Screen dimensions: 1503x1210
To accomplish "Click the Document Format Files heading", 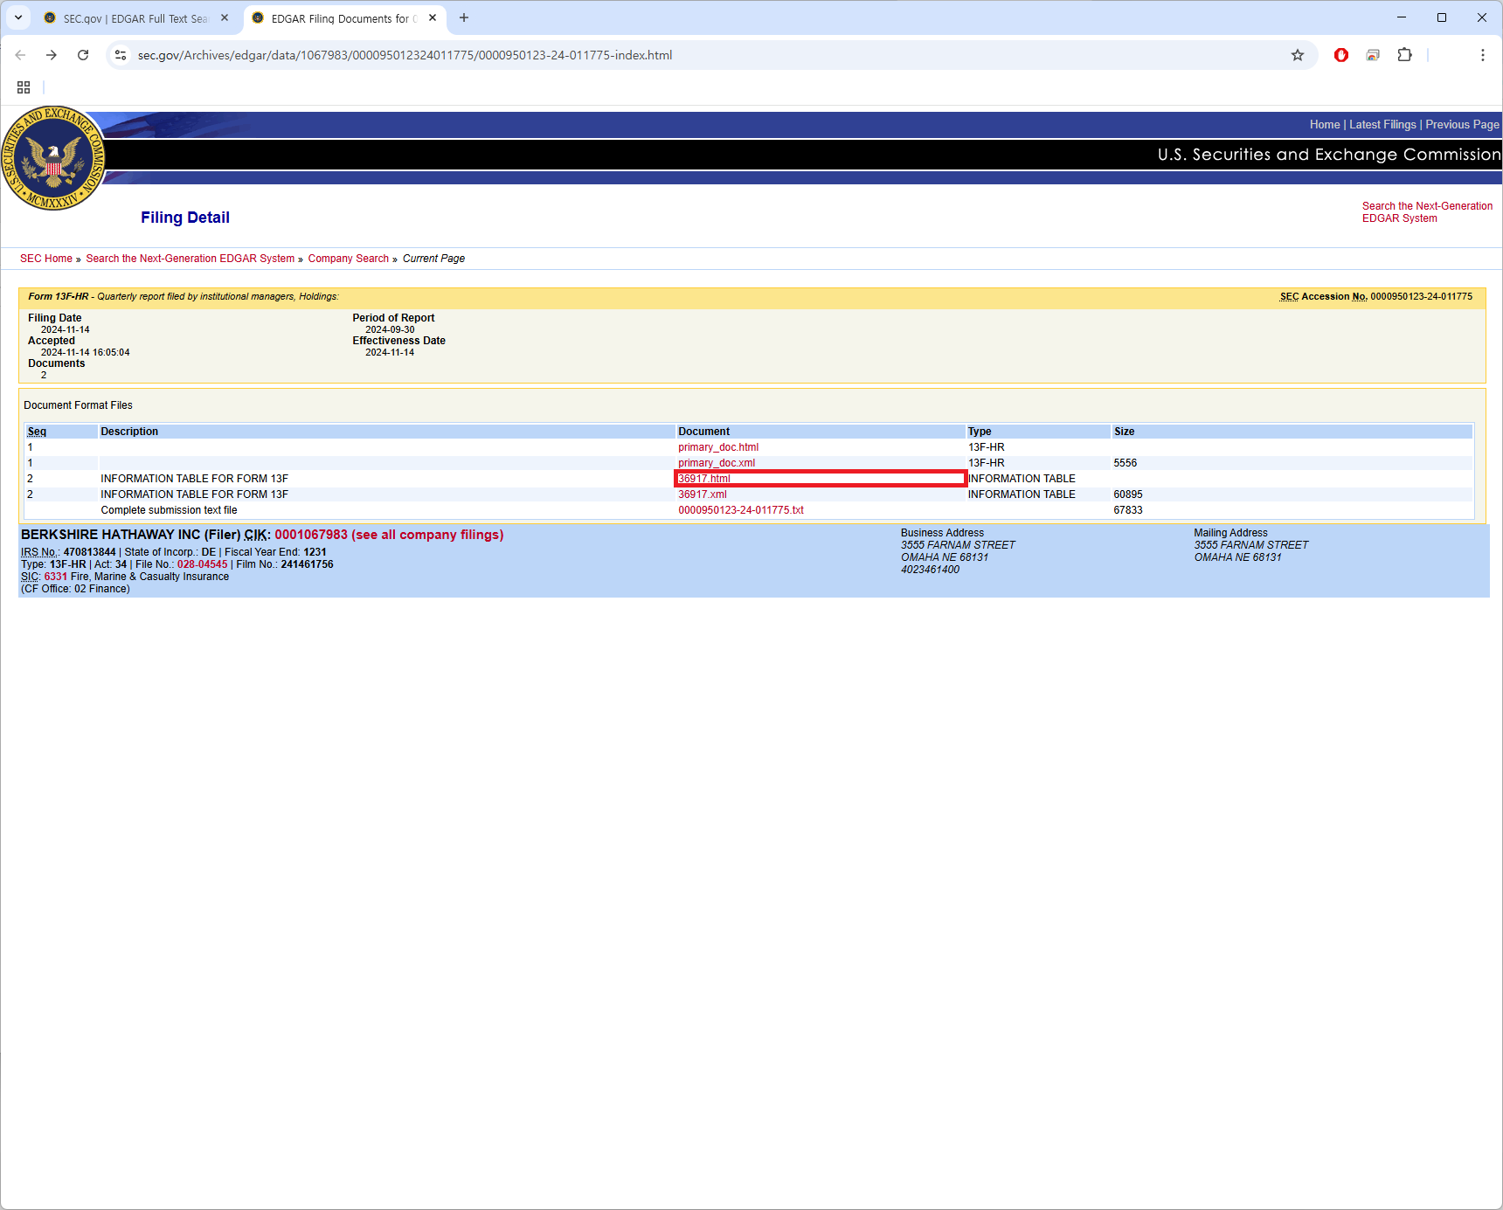I will click(x=79, y=405).
